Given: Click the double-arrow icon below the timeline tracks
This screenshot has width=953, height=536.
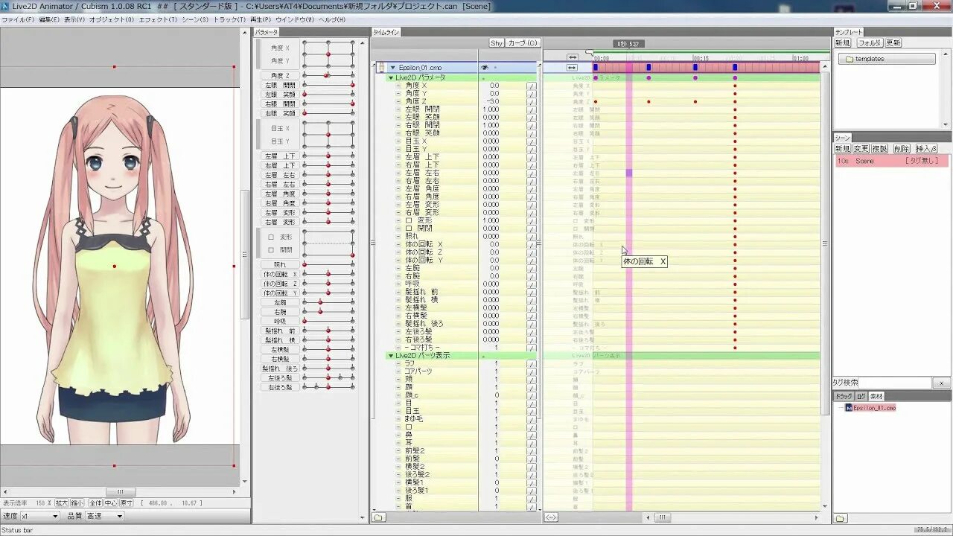Looking at the screenshot, I should tap(552, 517).
